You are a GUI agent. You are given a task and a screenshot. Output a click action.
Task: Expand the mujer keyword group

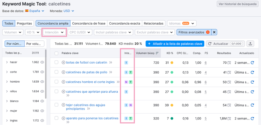(7, 111)
